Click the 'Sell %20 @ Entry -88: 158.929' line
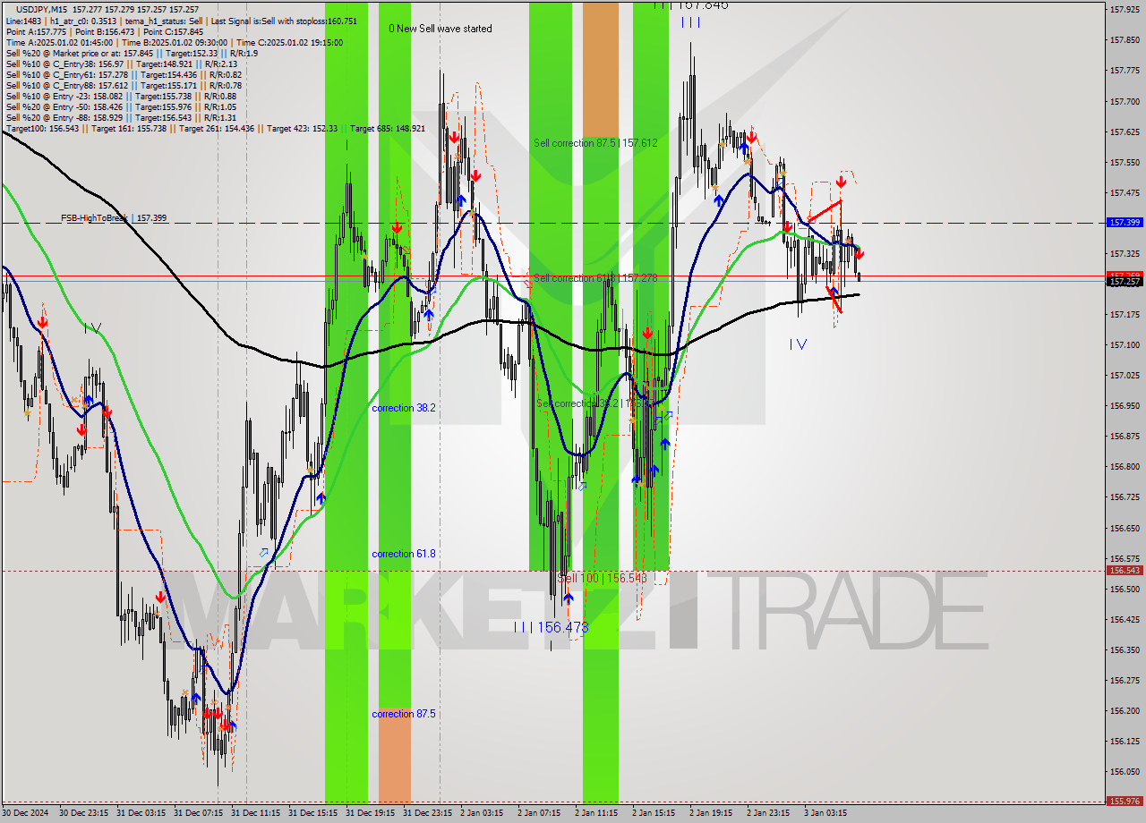Image resolution: width=1146 pixels, height=823 pixels. [x=121, y=117]
